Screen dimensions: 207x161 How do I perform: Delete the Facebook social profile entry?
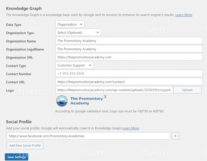pyautogui.click(x=175, y=136)
